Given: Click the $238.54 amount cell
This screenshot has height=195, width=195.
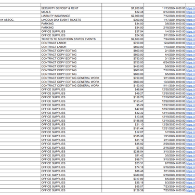Looking at the screenshot, I should click(x=123, y=152).
